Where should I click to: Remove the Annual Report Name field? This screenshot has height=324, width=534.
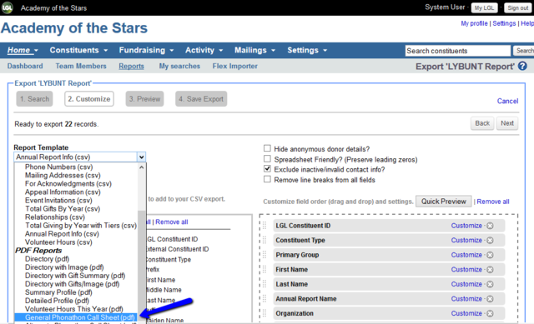(x=490, y=299)
